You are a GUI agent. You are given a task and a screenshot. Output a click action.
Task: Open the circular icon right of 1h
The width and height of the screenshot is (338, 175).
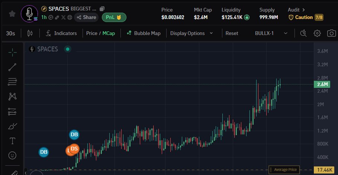pyautogui.click(x=51, y=17)
